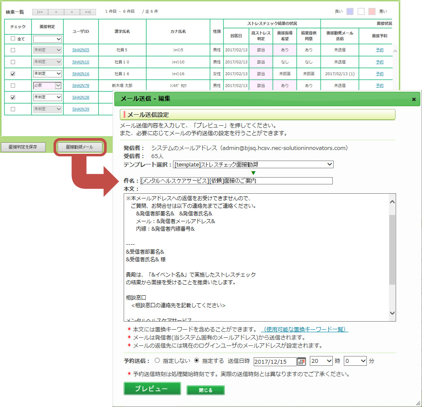
Task: Open the send hour dropdown showing 20
Action: point(321,361)
